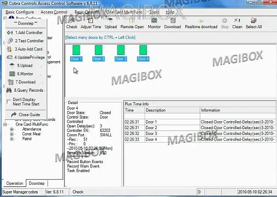Select Patrol in the tree
The width and height of the screenshot is (277, 197).
click(x=27, y=139)
